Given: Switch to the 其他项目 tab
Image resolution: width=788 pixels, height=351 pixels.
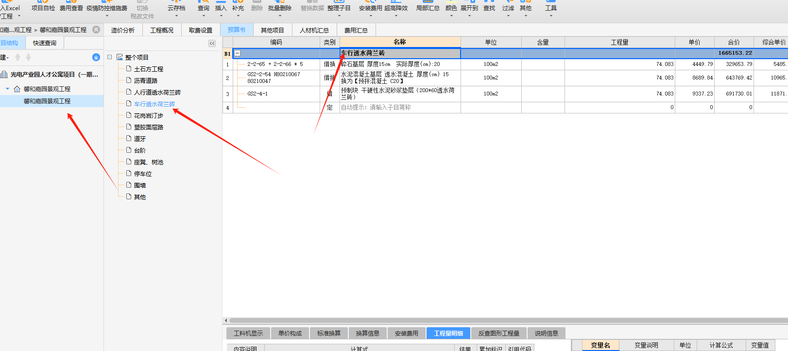Looking at the screenshot, I should point(272,30).
